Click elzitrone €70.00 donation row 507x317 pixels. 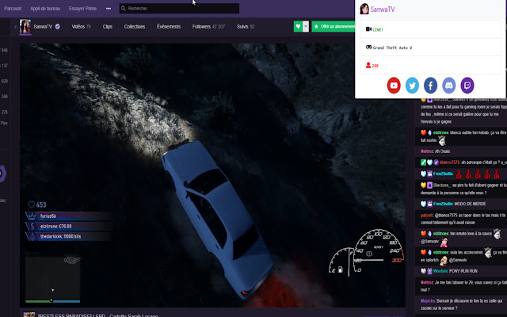(x=68, y=226)
